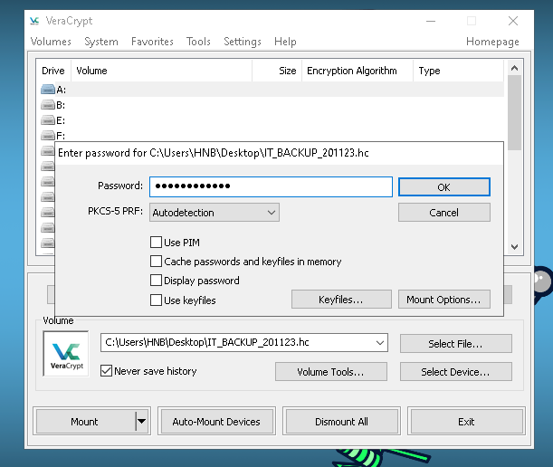Click the VeraCrypt title bar app icon

click(x=33, y=20)
